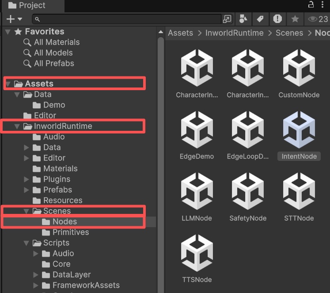The image size is (330, 293).
Task: Select All Materials favorite search
Action: [57, 42]
